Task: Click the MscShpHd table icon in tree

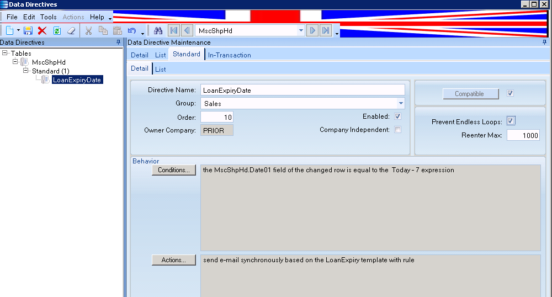Action: 24,62
